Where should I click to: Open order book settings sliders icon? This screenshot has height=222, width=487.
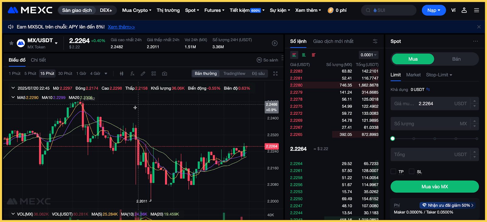tap(375, 41)
